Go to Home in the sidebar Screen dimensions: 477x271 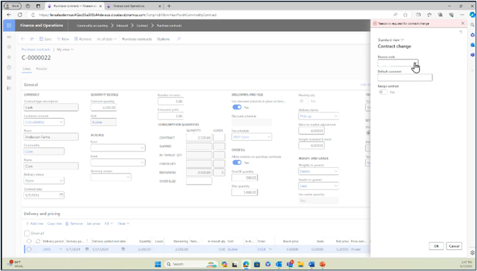click(x=8, y=47)
